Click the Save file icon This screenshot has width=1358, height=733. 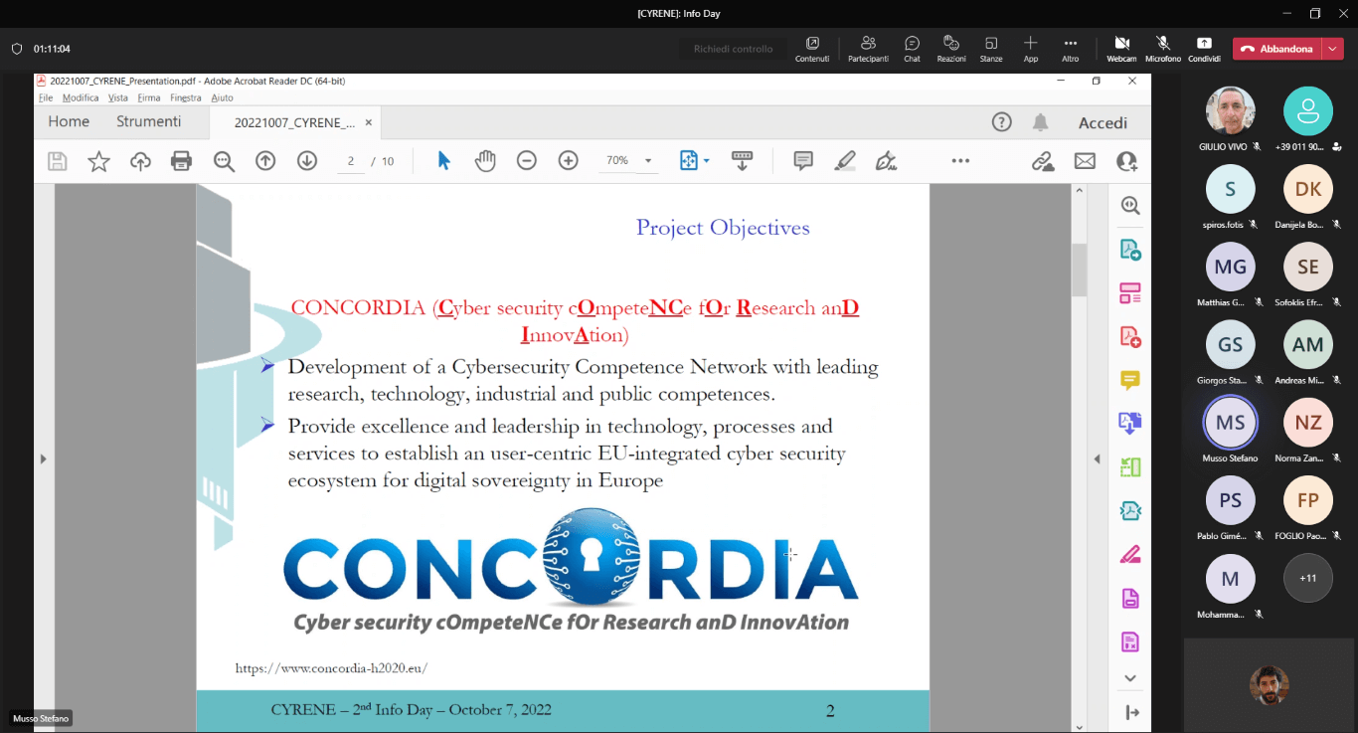pyautogui.click(x=58, y=161)
